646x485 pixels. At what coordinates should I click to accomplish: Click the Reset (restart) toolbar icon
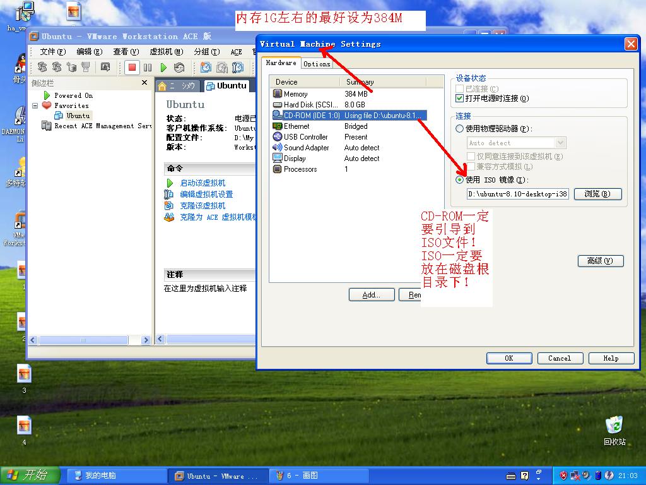179,67
